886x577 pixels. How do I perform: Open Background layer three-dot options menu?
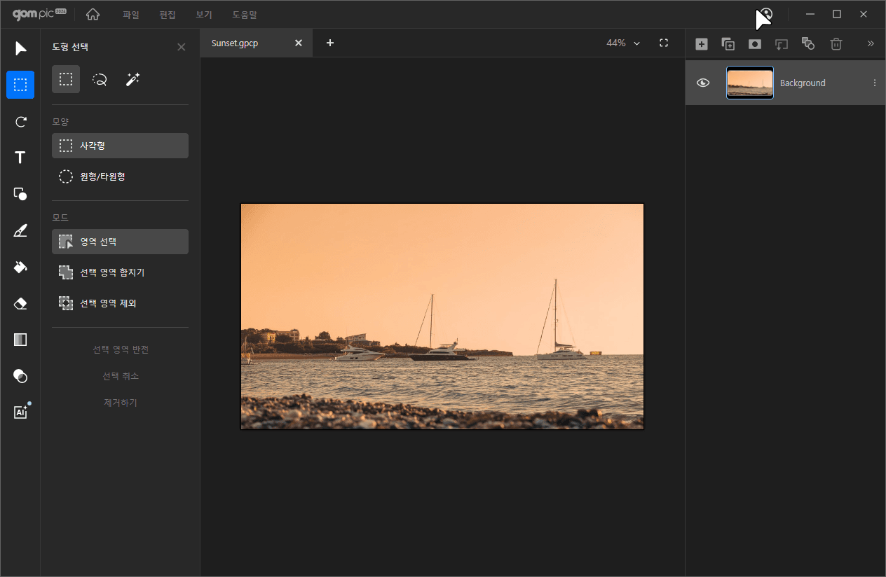(x=874, y=83)
